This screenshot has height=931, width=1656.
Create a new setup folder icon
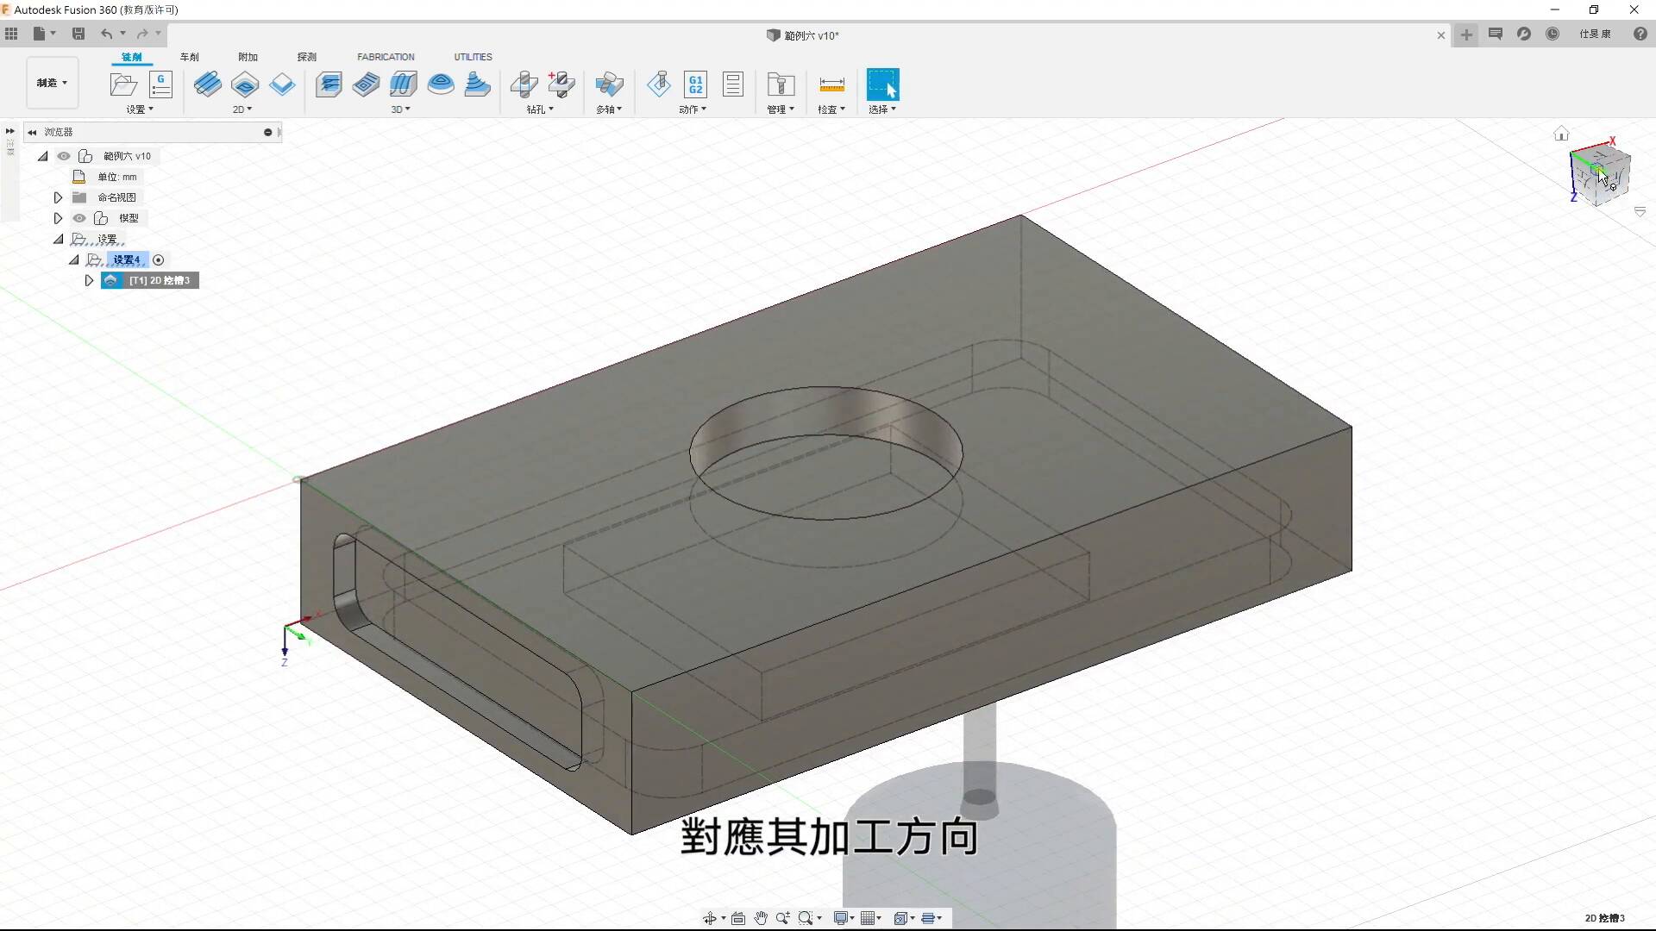click(x=123, y=84)
